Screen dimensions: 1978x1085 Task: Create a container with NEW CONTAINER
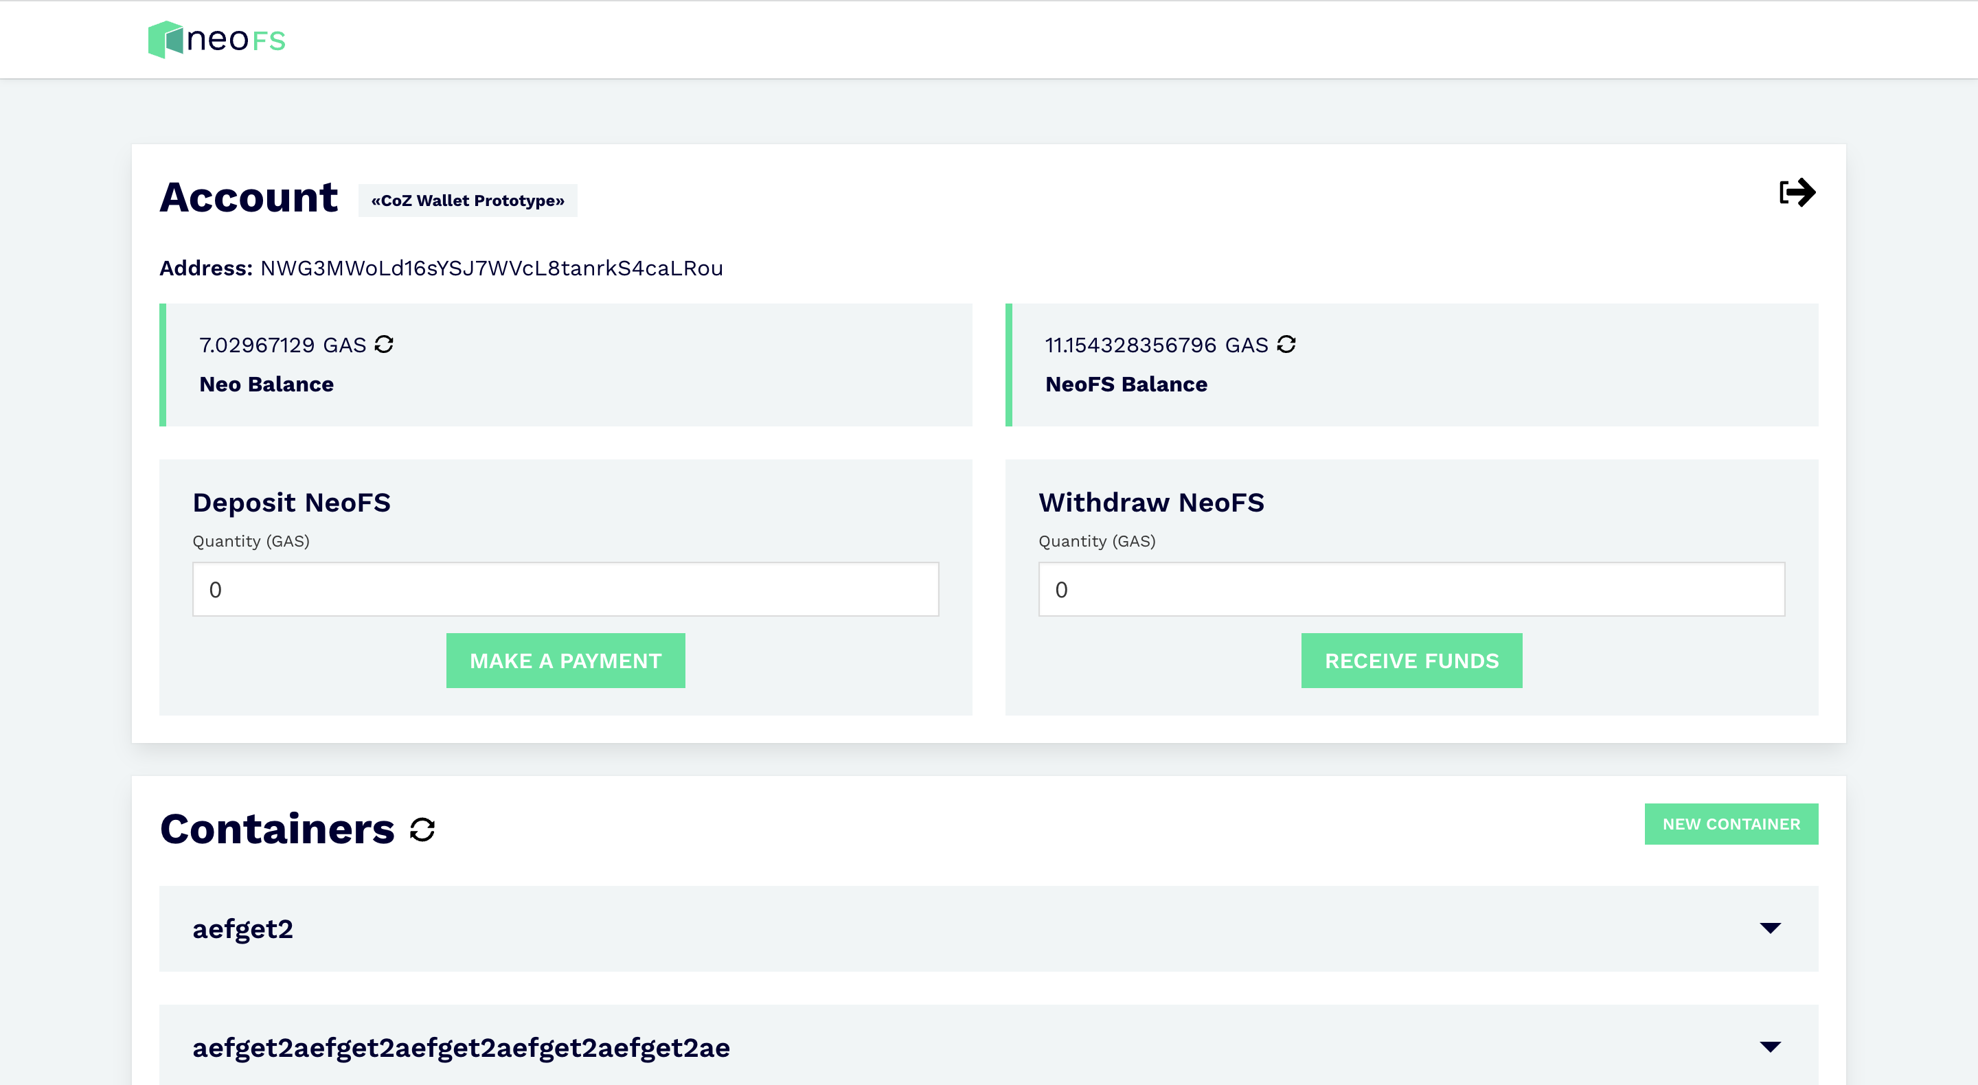pyautogui.click(x=1731, y=824)
